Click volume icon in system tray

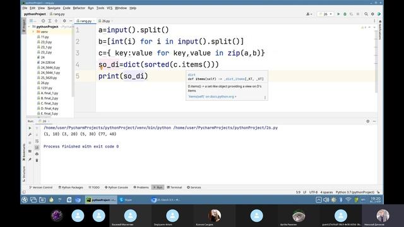coord(326,200)
